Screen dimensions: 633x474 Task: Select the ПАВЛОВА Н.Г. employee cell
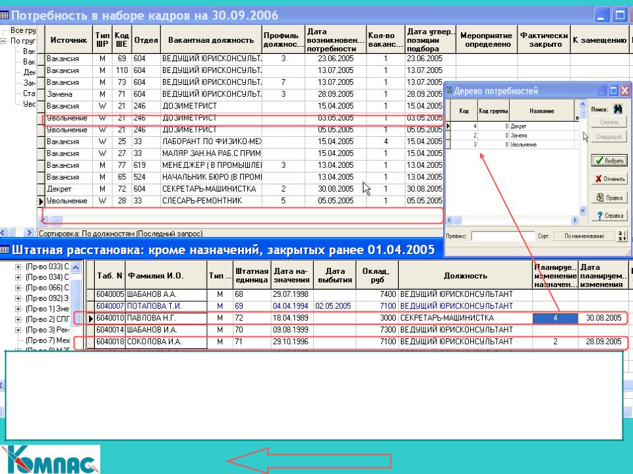[166, 317]
